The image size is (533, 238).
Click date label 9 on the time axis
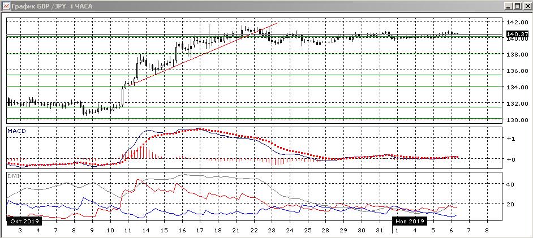point(92,231)
